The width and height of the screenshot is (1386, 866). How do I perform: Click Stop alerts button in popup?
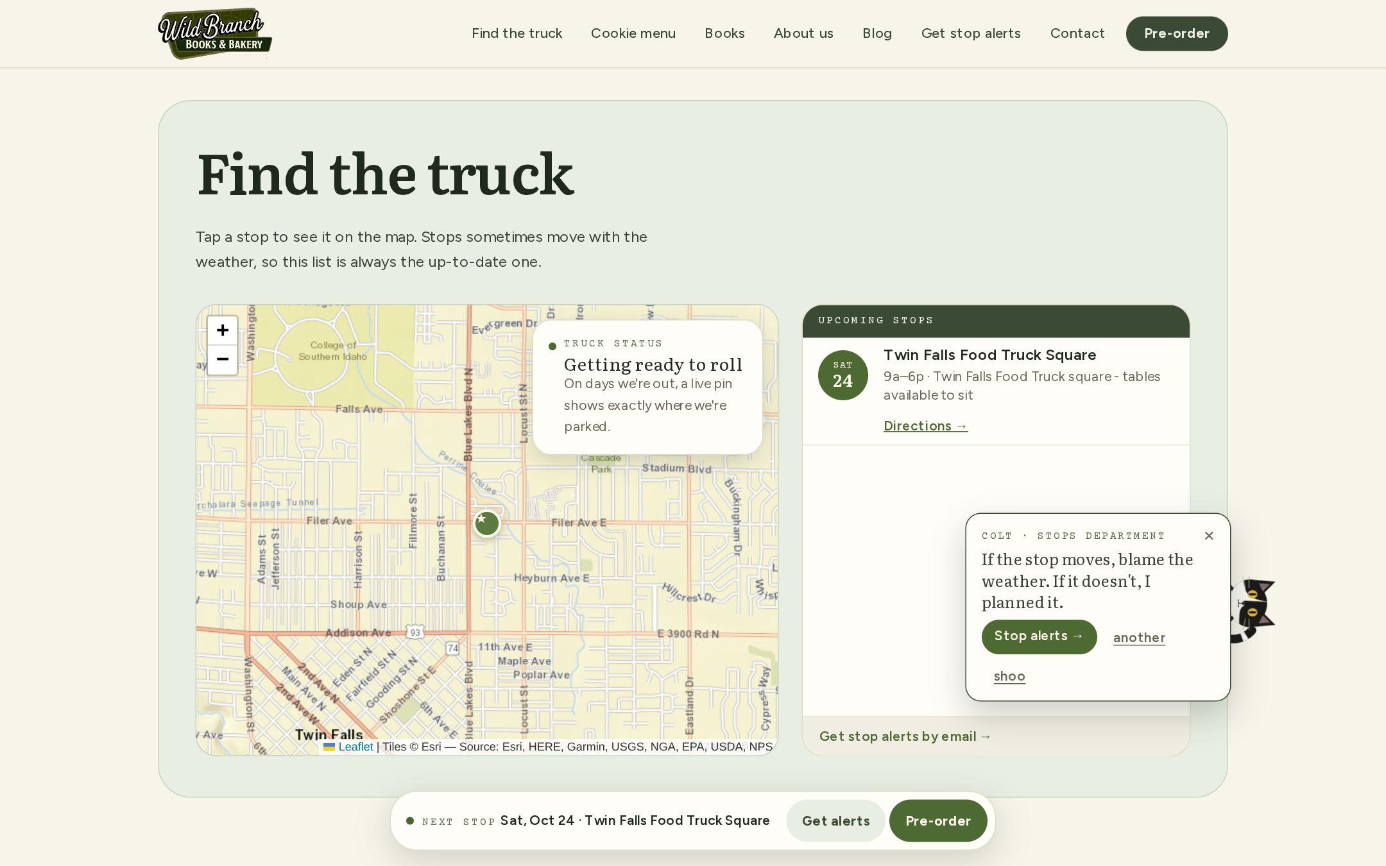pos(1039,636)
